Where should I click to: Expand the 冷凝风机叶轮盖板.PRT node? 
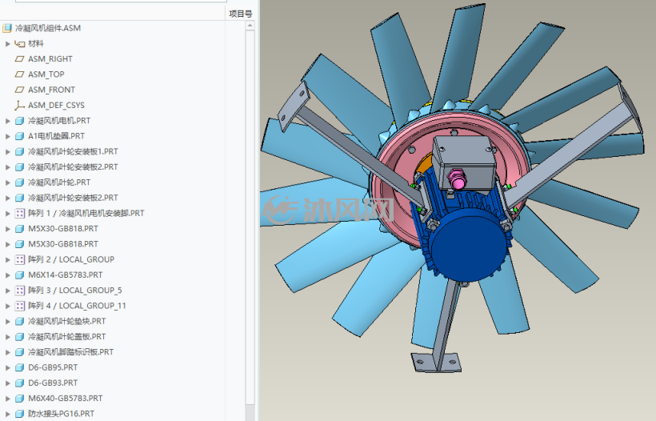tap(7, 337)
